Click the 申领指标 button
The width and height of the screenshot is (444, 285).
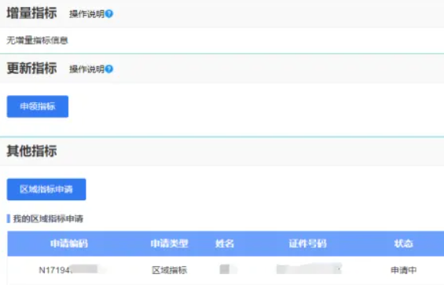[38, 107]
